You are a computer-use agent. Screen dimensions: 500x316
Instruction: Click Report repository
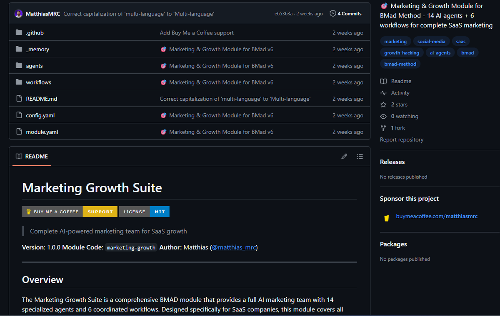(402, 139)
